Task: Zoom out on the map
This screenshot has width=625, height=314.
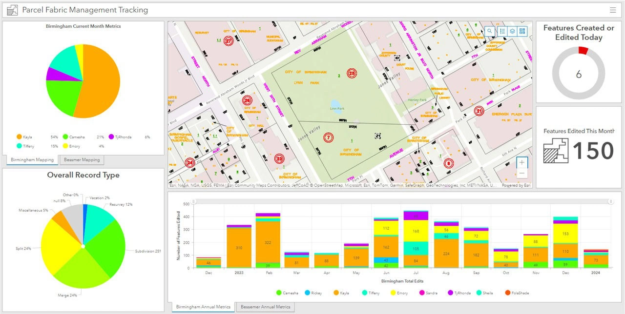Action: tap(522, 174)
